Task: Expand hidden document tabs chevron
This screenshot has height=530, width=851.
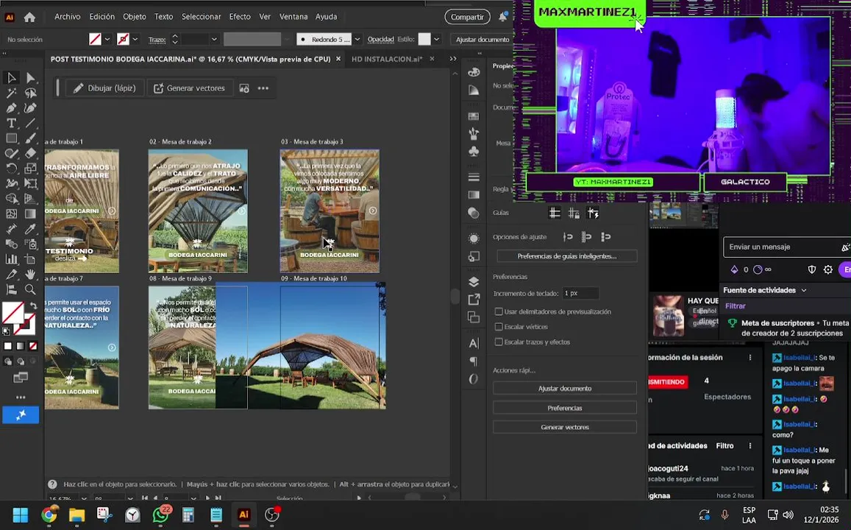Action: click(x=453, y=59)
